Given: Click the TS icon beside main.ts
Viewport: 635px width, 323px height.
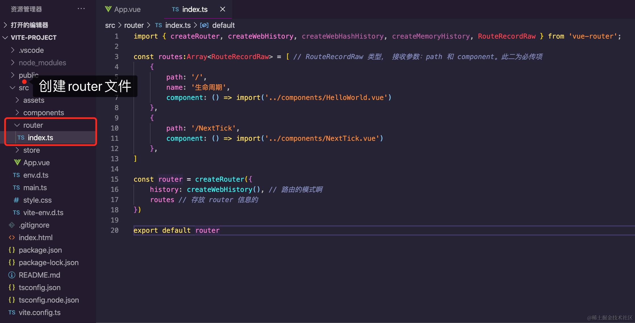Looking at the screenshot, I should [16, 188].
